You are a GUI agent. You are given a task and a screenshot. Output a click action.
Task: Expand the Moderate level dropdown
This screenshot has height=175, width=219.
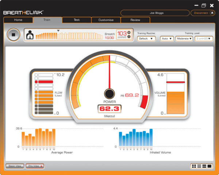tap(184, 39)
